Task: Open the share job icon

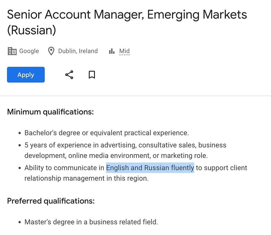Action: (x=69, y=75)
